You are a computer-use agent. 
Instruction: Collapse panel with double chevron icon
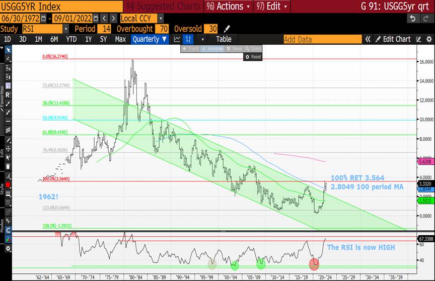[x=368, y=39]
